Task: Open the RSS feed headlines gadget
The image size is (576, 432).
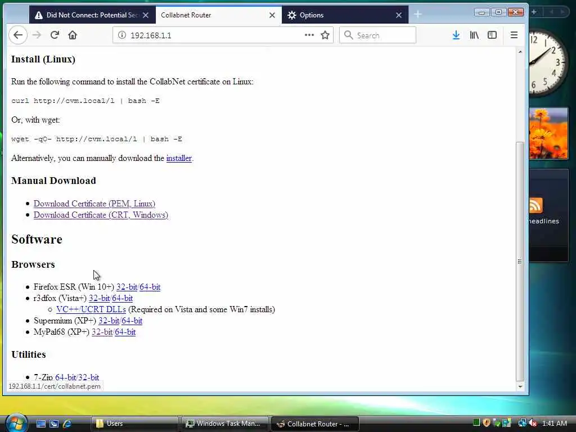Action: (x=548, y=215)
